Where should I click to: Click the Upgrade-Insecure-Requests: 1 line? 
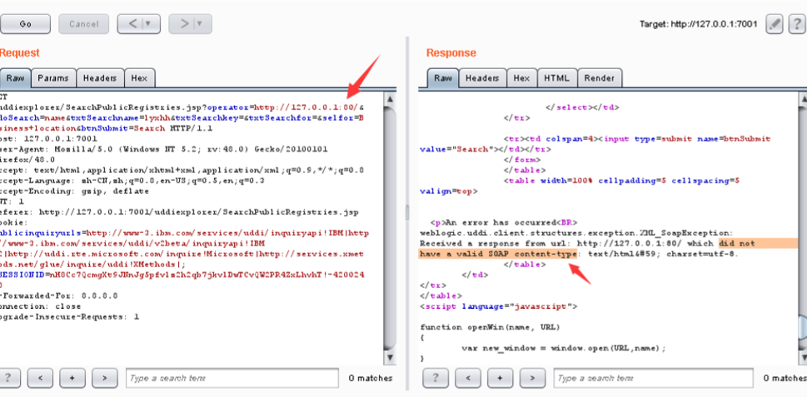pos(69,317)
